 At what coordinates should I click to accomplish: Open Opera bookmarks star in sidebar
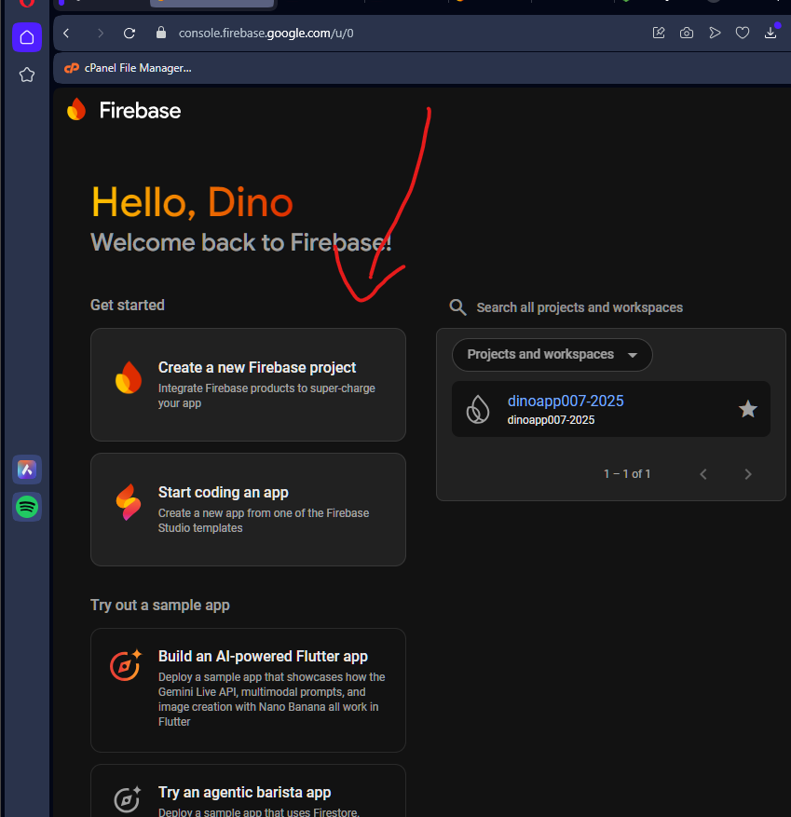pos(27,75)
